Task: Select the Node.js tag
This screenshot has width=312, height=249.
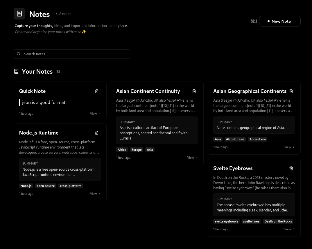Action: 26,186
